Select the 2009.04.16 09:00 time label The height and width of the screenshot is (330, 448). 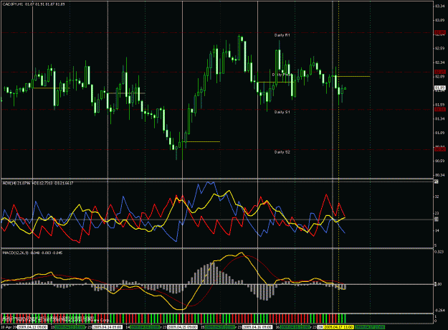257,327
